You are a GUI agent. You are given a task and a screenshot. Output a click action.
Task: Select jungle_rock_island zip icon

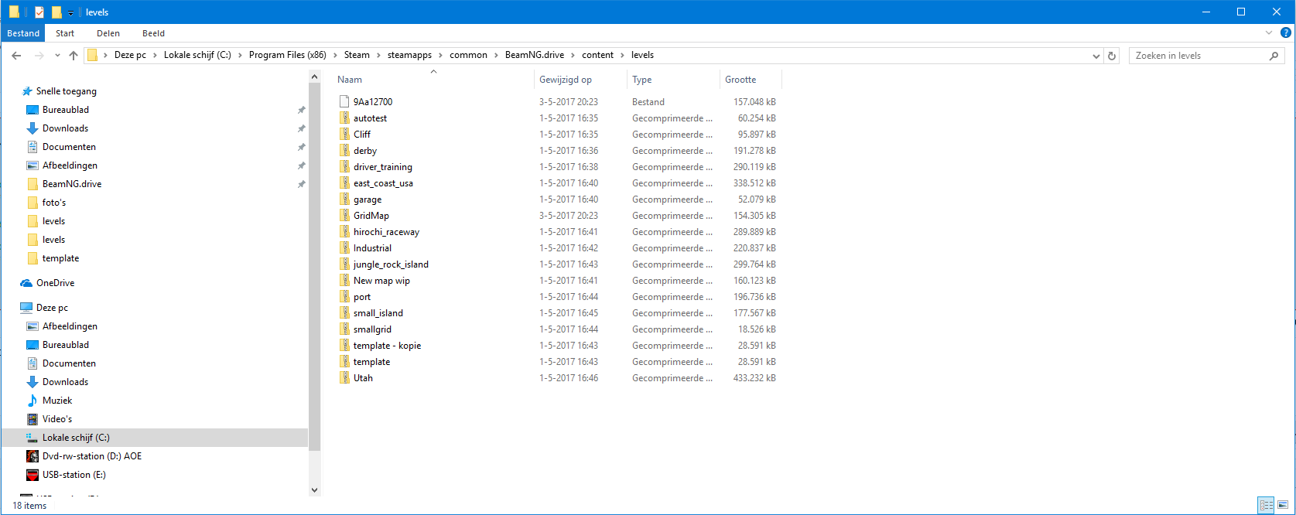pyautogui.click(x=345, y=264)
